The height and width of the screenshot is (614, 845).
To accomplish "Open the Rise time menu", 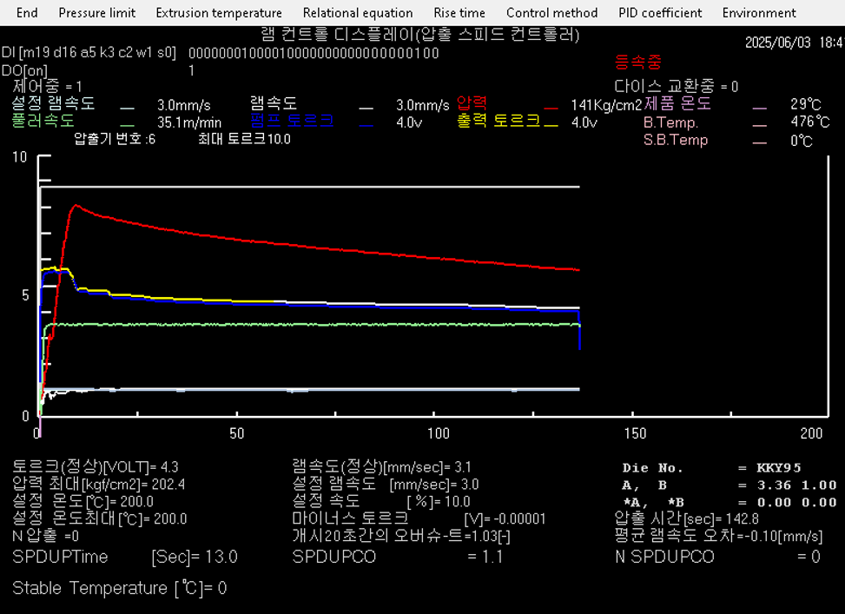I will pos(459,13).
